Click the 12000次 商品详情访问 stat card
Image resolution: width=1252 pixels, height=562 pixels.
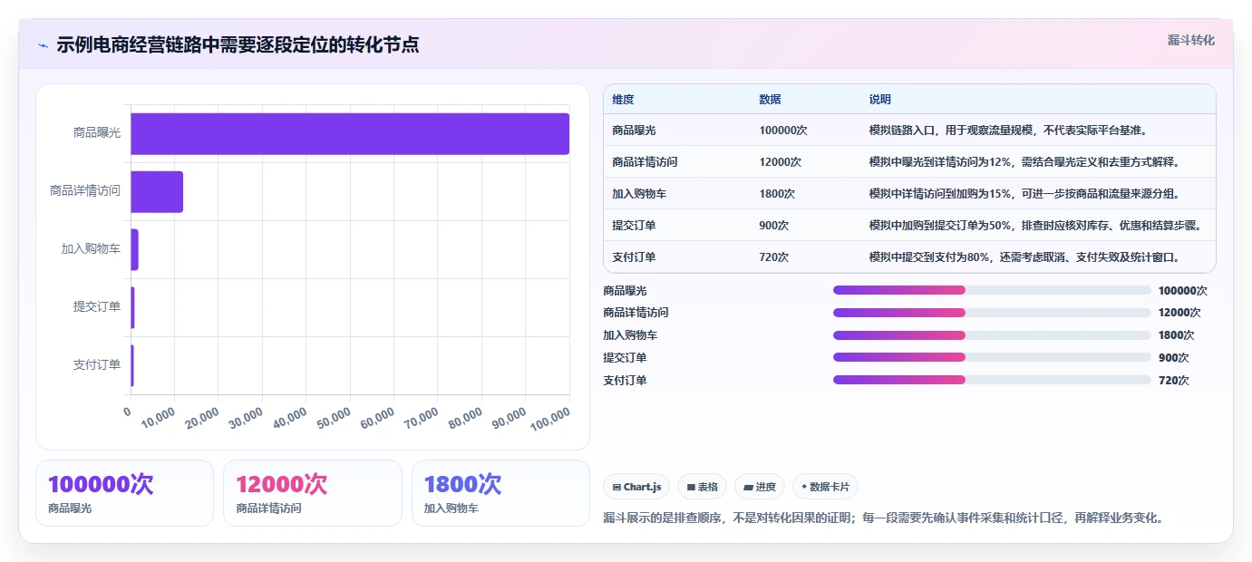point(312,492)
